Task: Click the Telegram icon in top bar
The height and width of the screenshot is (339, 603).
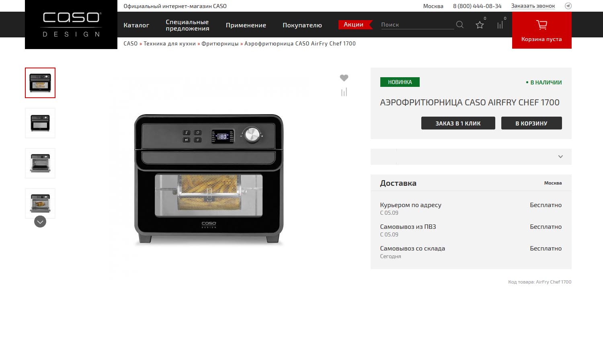Action: (568, 6)
